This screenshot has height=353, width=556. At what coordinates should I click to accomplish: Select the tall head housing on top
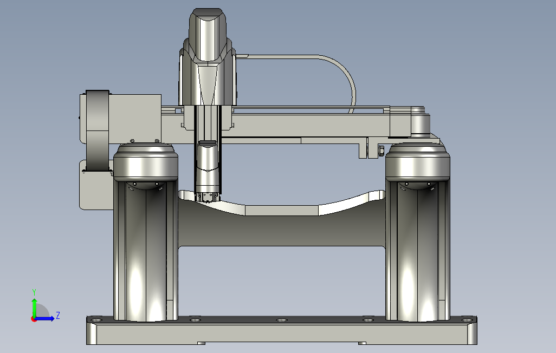[208, 57]
